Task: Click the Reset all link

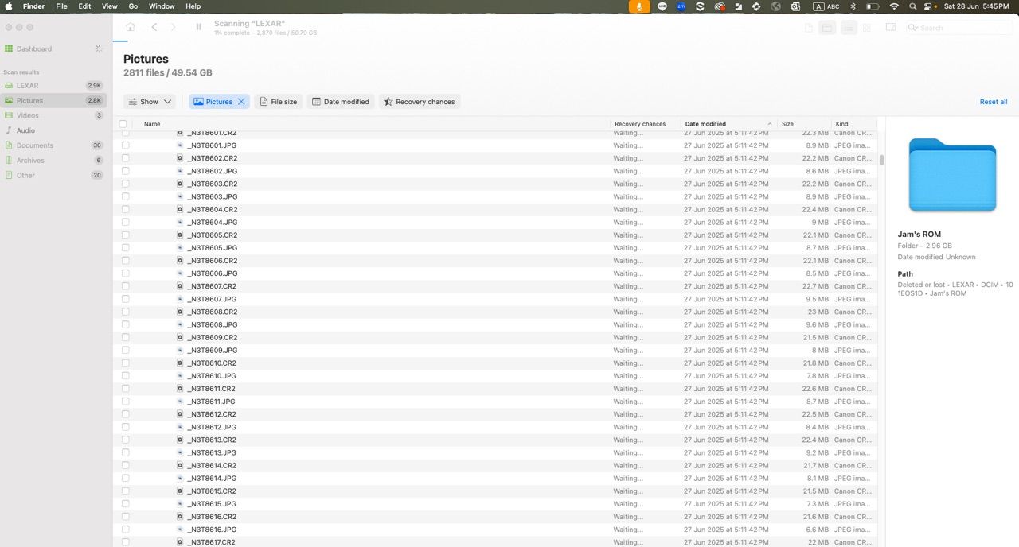Action: (x=994, y=102)
